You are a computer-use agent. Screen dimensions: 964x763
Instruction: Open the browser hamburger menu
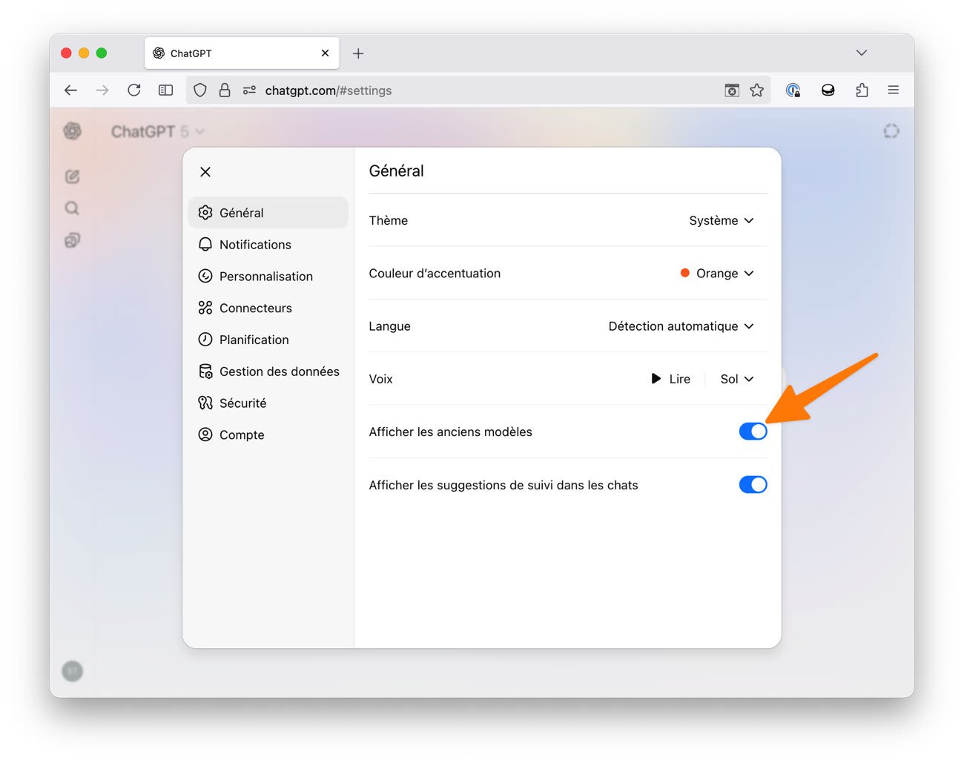click(x=894, y=90)
